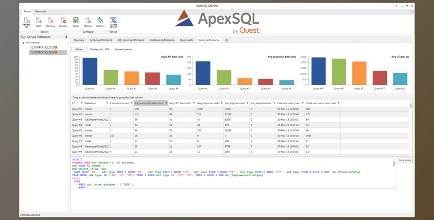
Task: Click the Refresh button for queries
Action: pos(79,49)
